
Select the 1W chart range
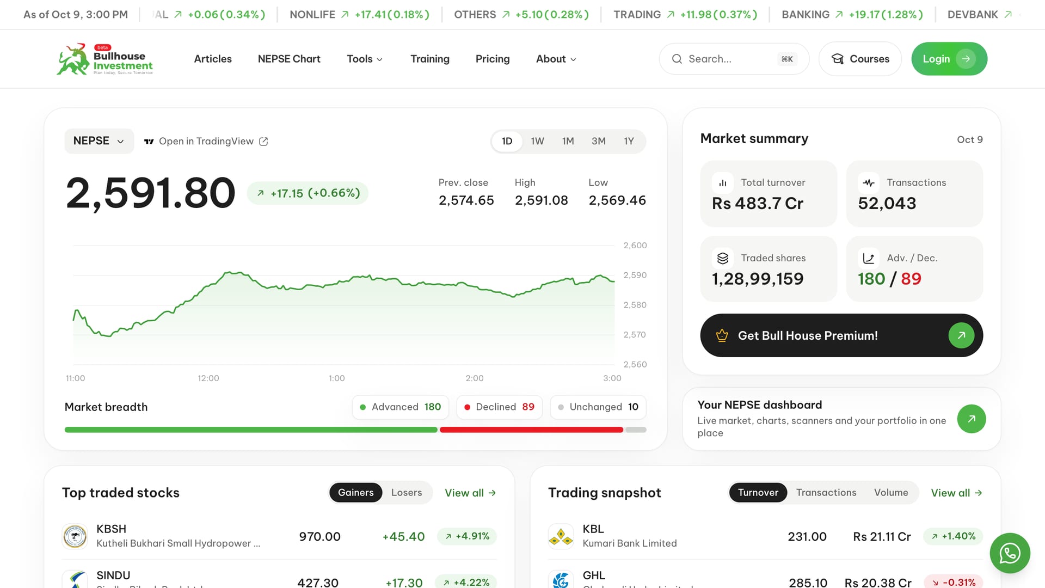pos(537,142)
